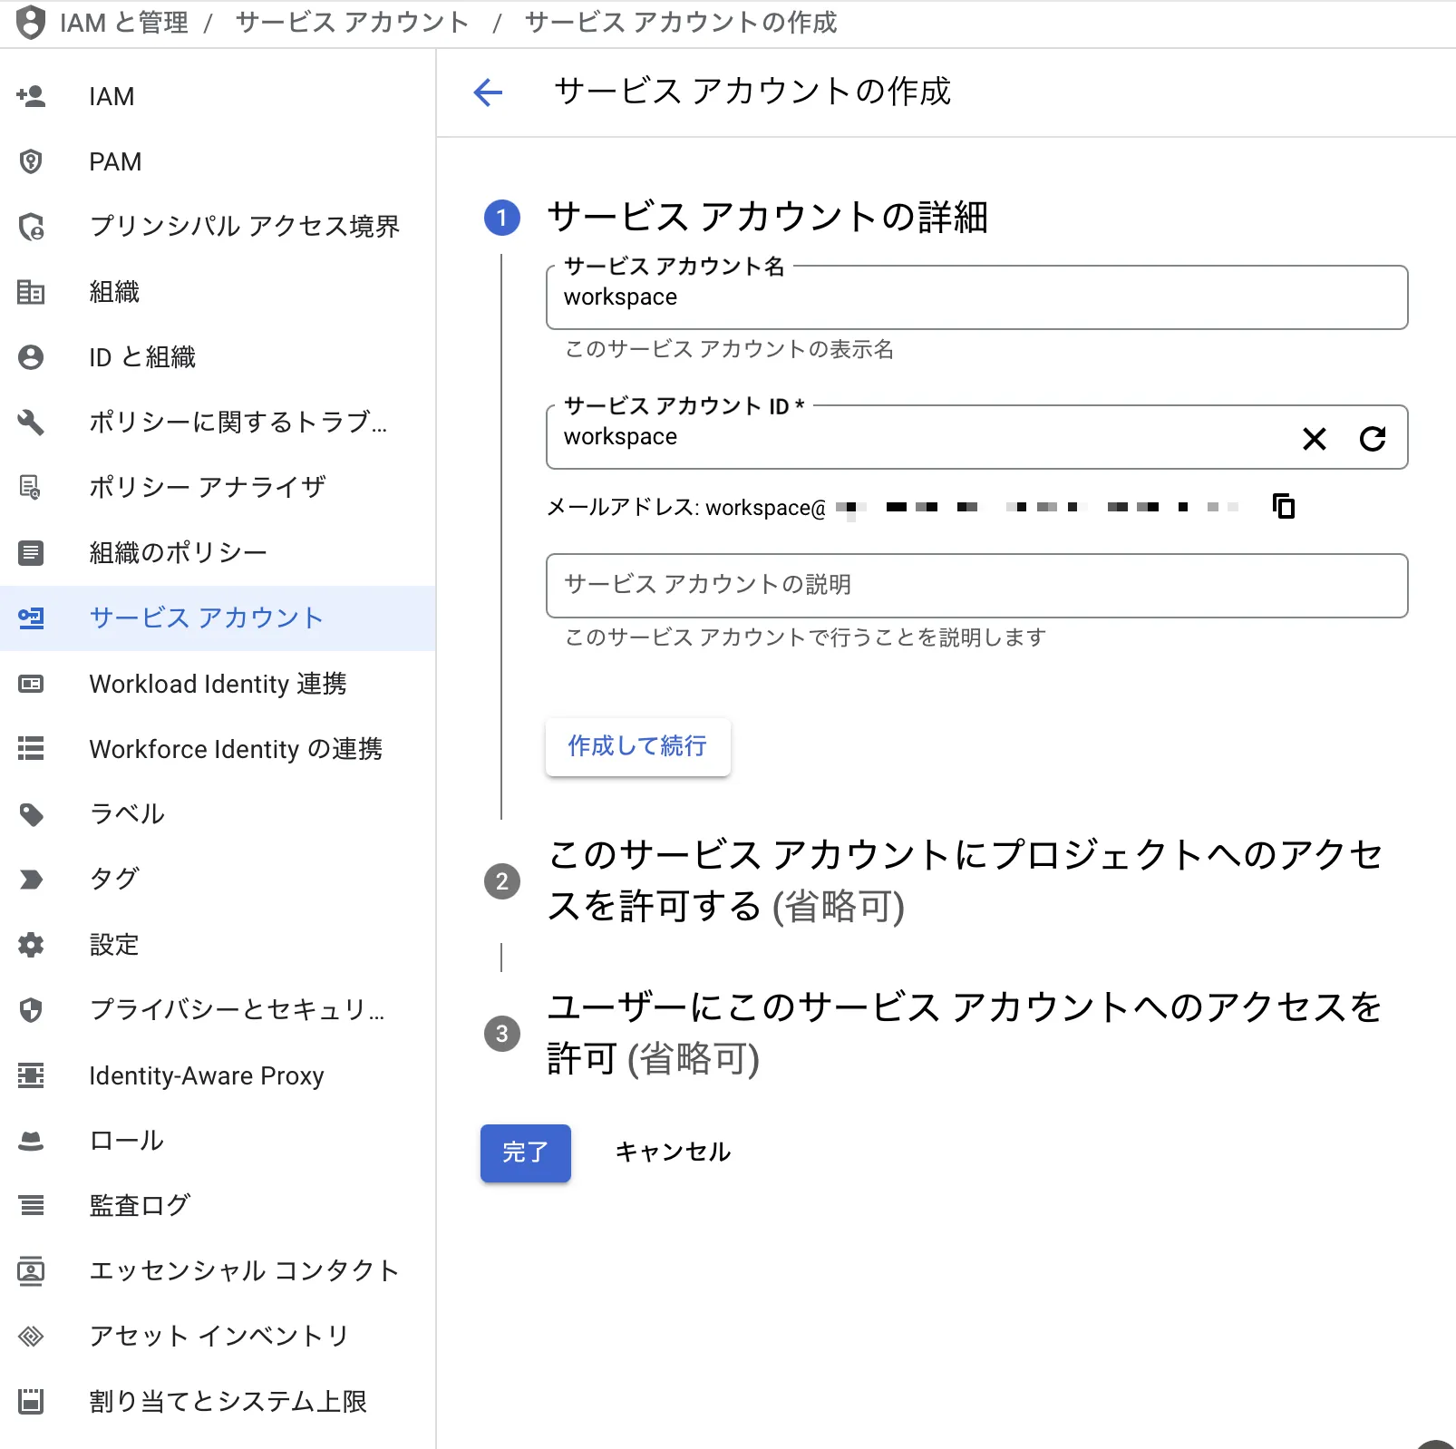
Task: Collapse step 1 service account details
Action: [767, 218]
